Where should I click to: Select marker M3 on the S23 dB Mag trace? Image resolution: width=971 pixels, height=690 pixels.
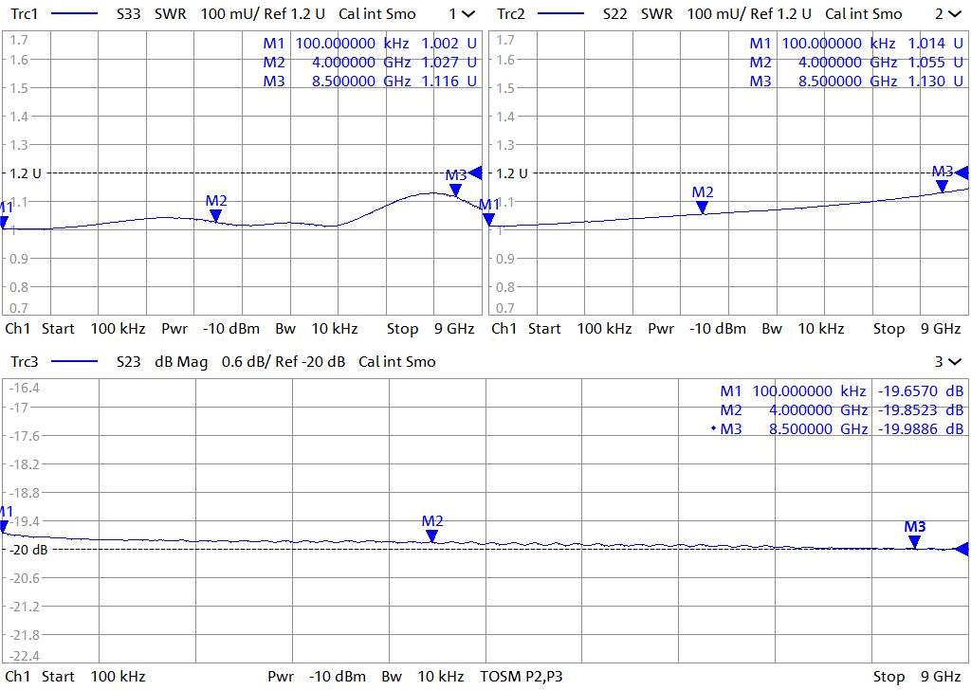click(x=914, y=541)
